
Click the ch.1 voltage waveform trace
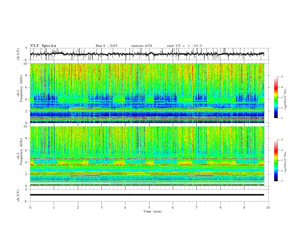tap(147, 54)
